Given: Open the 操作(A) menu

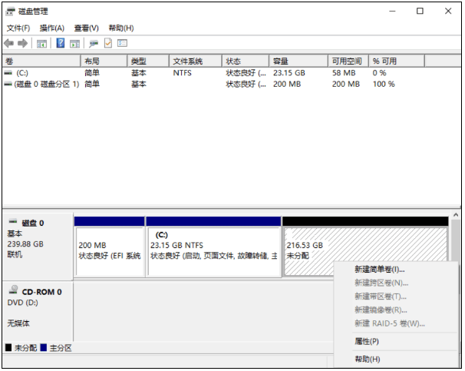Looking at the screenshot, I should [52, 28].
